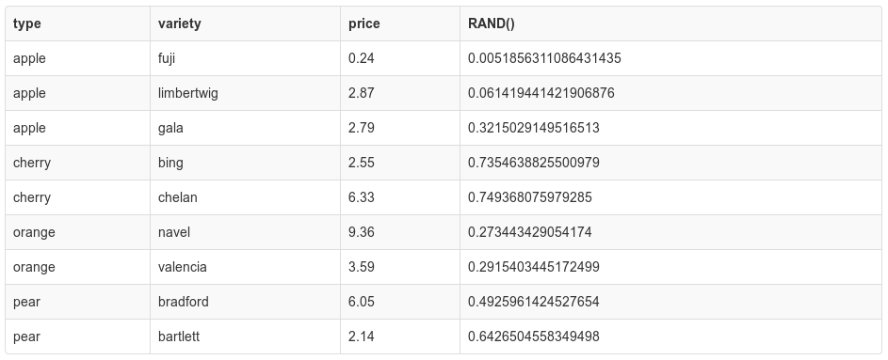Image resolution: width=888 pixels, height=360 pixels.
Task: Click the 'bartlett' variety cell
Action: [x=245, y=337]
